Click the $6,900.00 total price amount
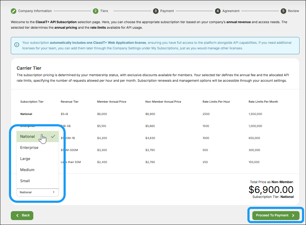The height and width of the screenshot is (225, 306). (271, 190)
